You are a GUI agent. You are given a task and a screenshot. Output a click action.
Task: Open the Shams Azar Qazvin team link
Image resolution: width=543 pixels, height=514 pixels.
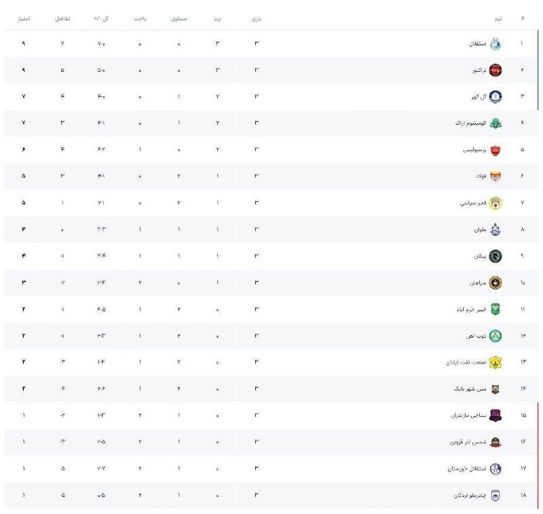click(468, 441)
